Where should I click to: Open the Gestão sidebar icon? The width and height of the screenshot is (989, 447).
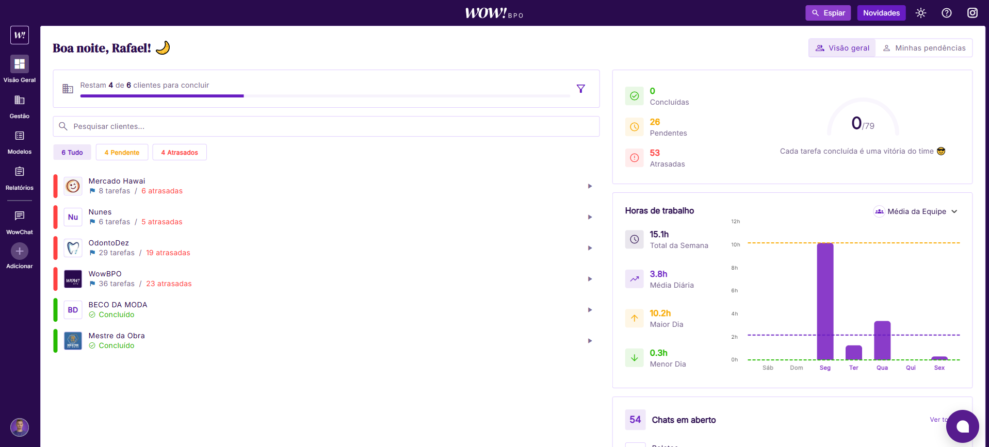pyautogui.click(x=20, y=101)
